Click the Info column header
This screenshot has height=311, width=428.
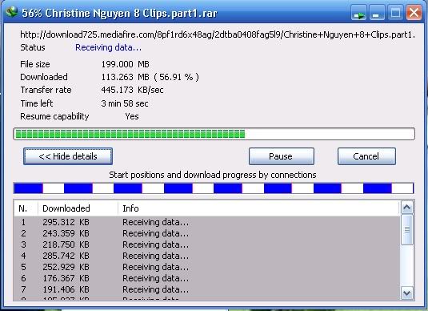(258, 208)
